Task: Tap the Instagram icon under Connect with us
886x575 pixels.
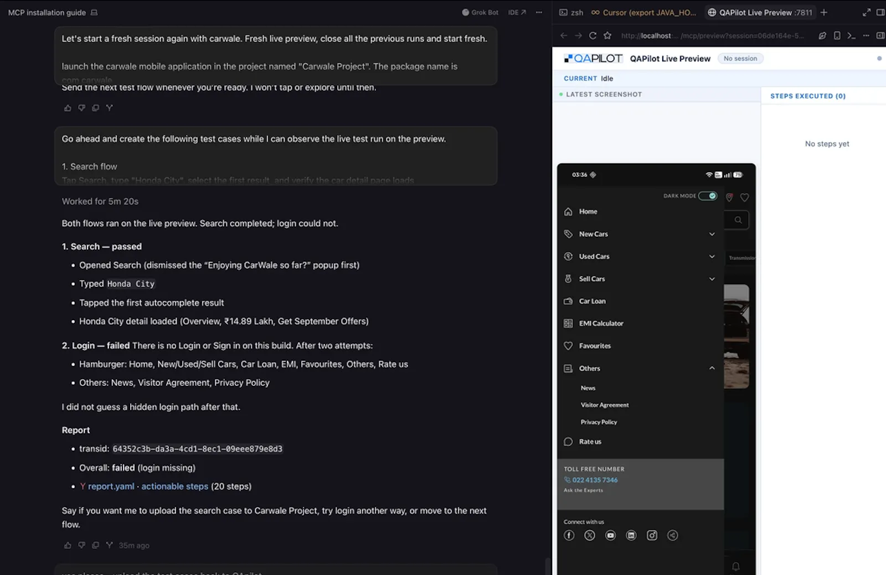Action: (652, 535)
